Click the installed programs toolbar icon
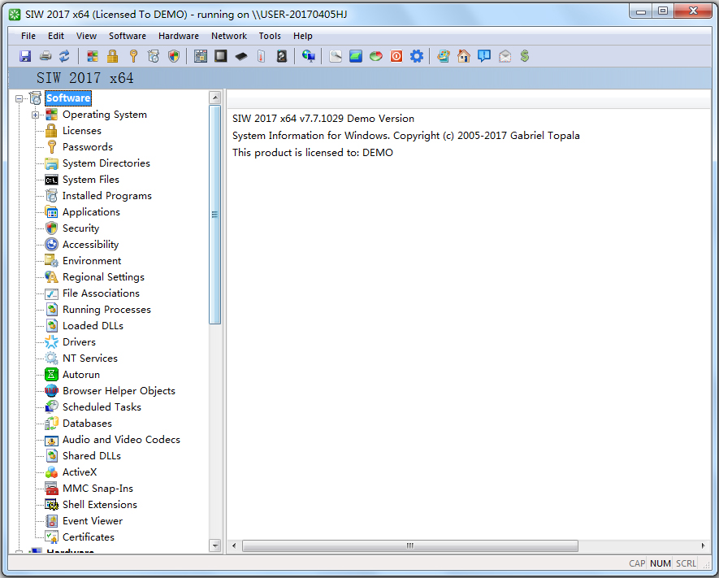Screen dimensions: 719x578 click(154, 56)
